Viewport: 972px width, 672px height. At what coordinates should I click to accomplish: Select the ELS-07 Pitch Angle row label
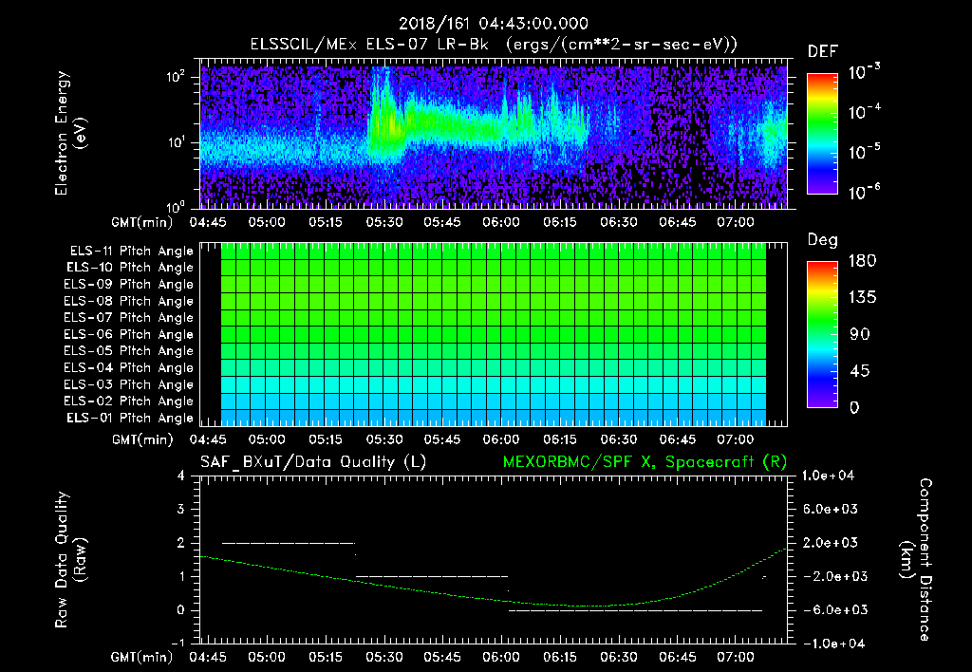(x=129, y=317)
